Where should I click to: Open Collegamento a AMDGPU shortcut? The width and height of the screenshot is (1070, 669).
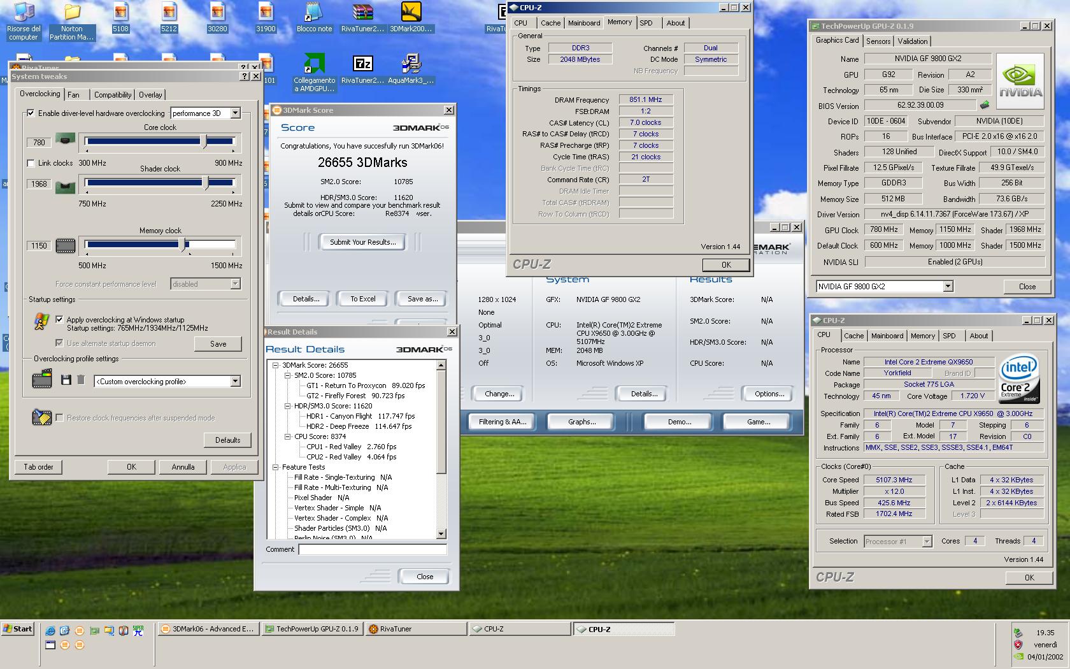click(x=314, y=73)
